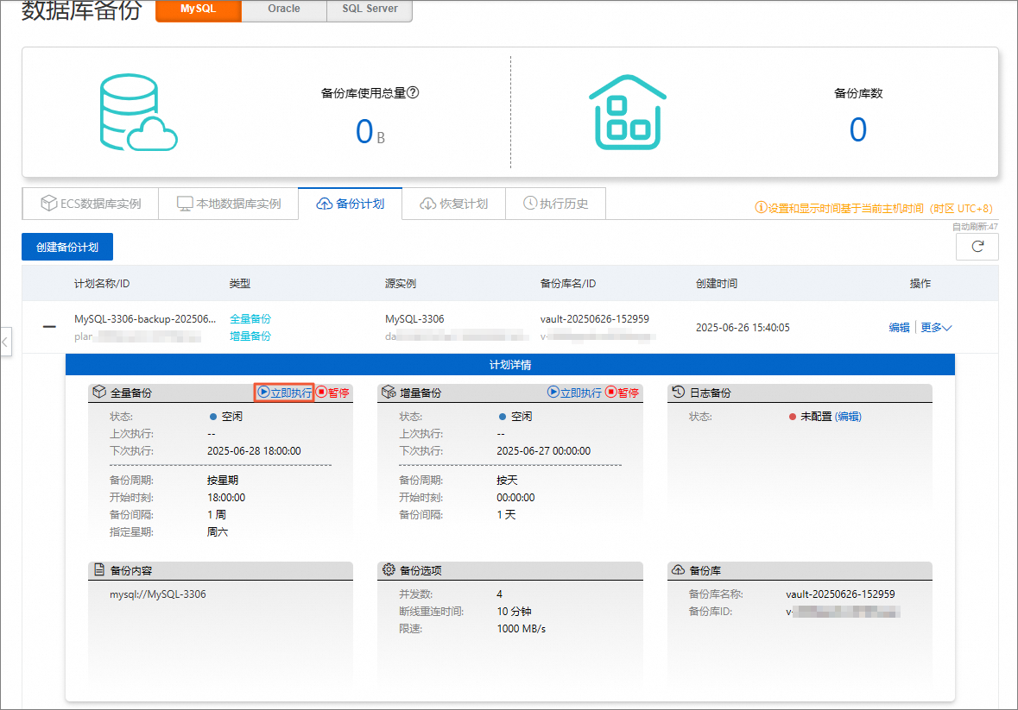Screen dimensions: 1018x710
Task: Click the 增量备份 type link
Action: [250, 336]
